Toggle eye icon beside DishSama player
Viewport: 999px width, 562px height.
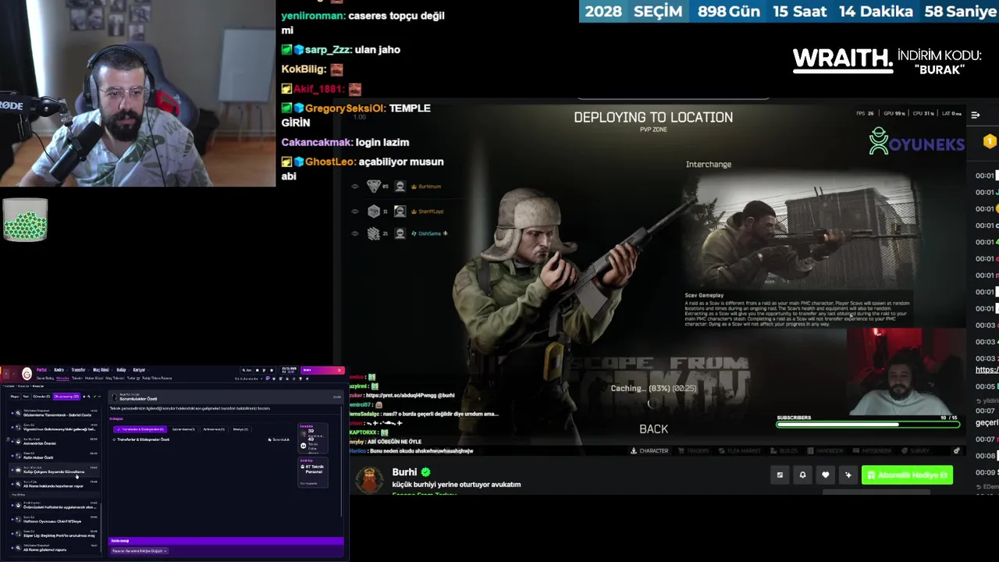tap(354, 233)
